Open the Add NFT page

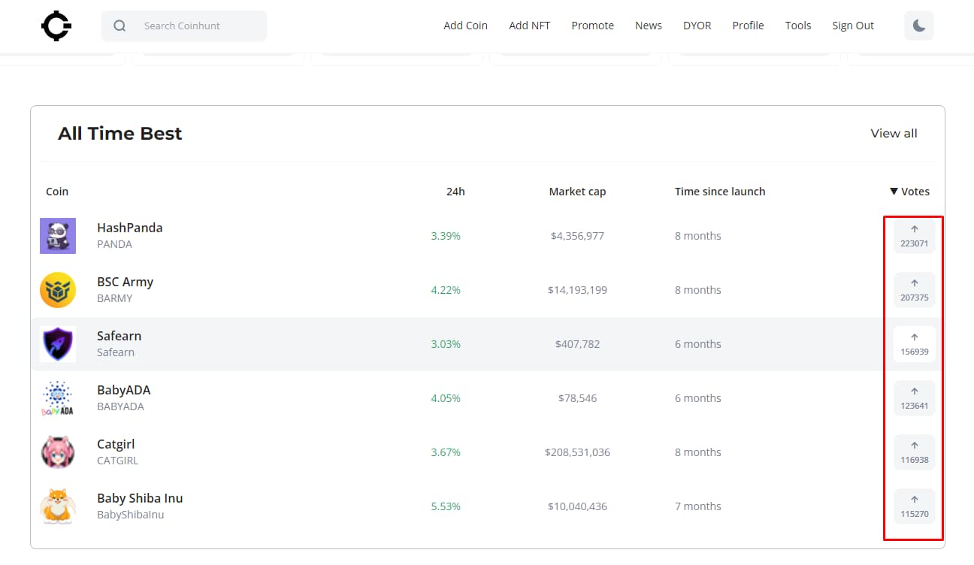pyautogui.click(x=529, y=26)
